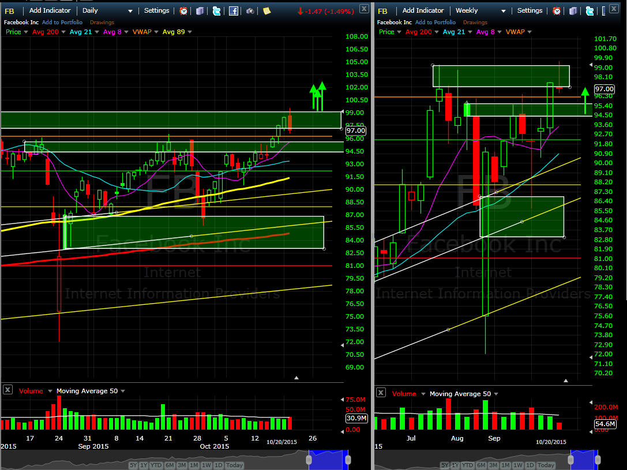Expand Price options in Weekly chart
Image resolution: width=627 pixels, height=470 pixels.
pyautogui.click(x=399, y=32)
